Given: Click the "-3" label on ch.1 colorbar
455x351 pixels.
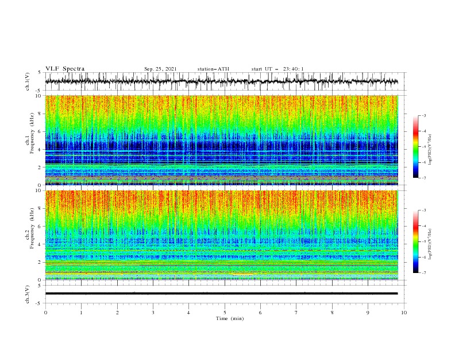Looking at the screenshot, I should (x=424, y=115).
